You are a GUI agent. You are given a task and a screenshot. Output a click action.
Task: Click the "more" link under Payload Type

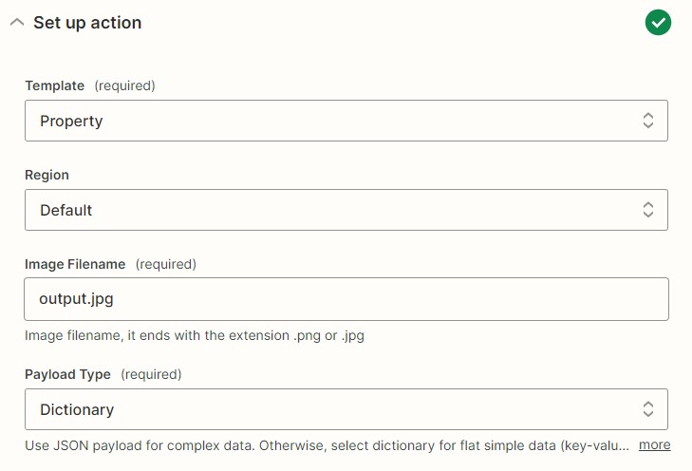click(654, 445)
